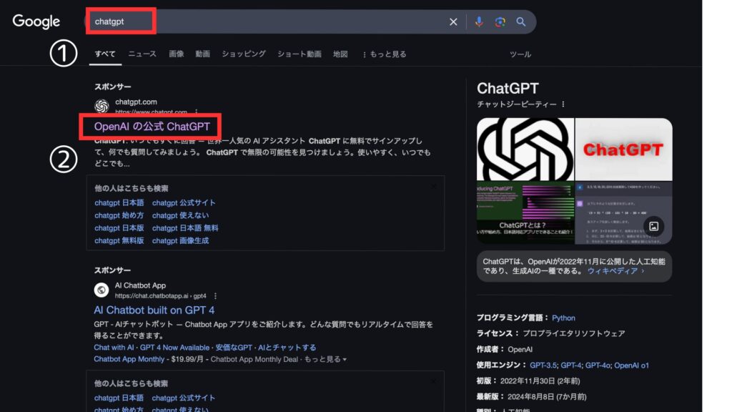Follow the 安価なGPT sitelink
The height and width of the screenshot is (412, 732).
click(x=234, y=348)
